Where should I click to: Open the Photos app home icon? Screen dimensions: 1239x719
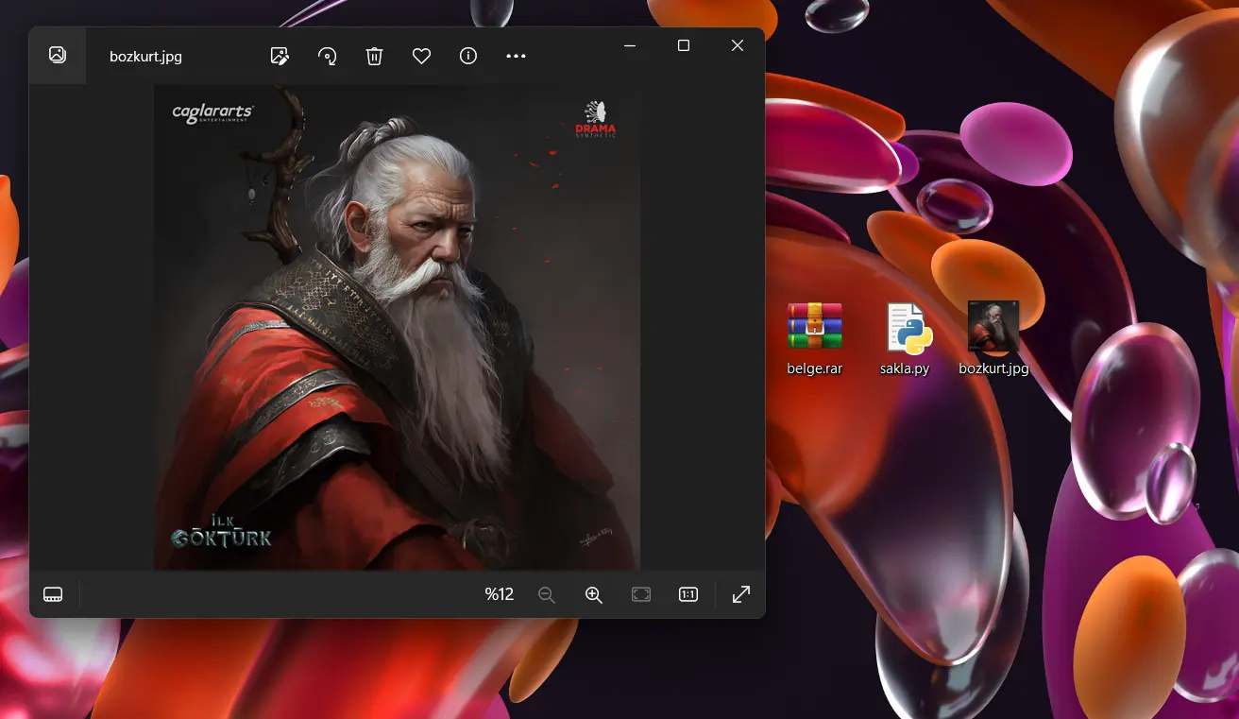[x=58, y=55]
